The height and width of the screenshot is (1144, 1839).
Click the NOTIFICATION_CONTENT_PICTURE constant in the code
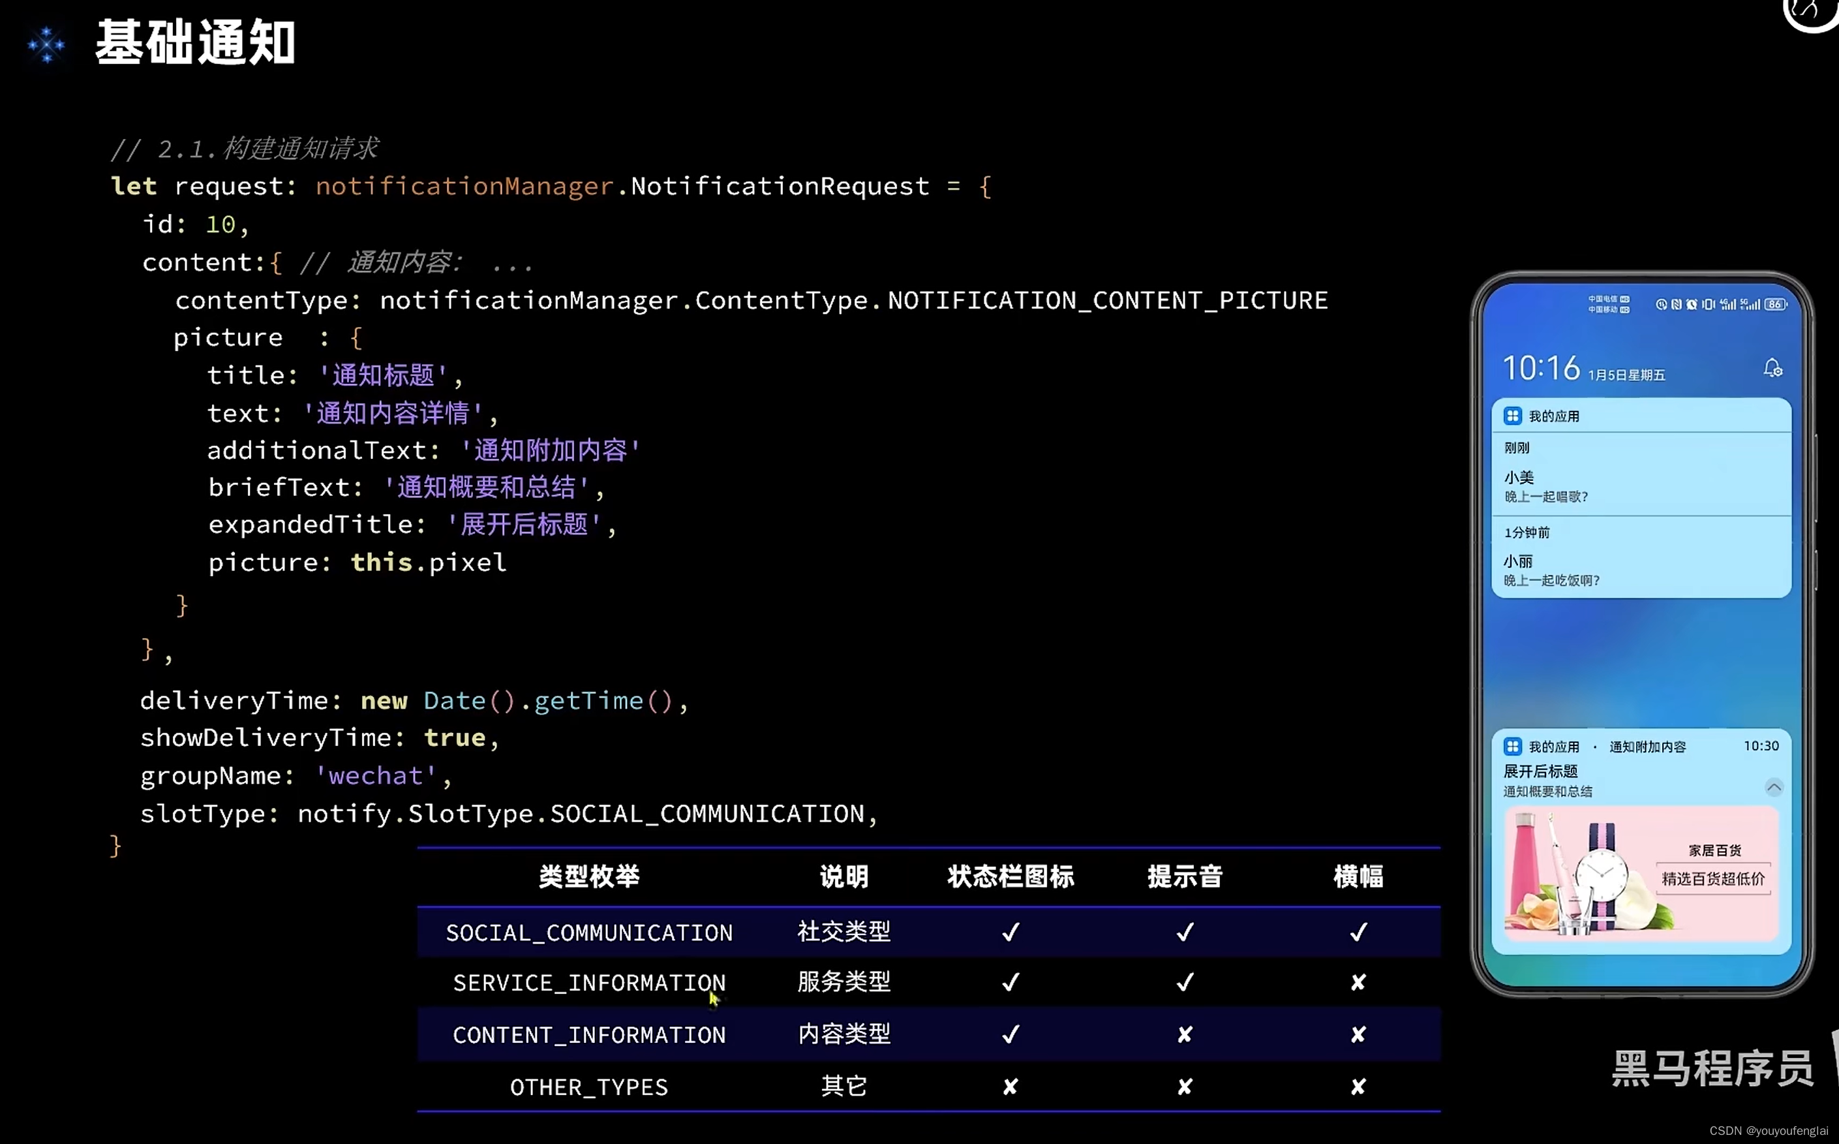1108,300
